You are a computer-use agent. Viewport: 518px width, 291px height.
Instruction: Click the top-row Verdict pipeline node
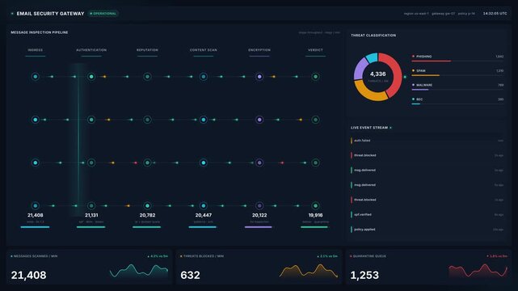[x=315, y=77]
